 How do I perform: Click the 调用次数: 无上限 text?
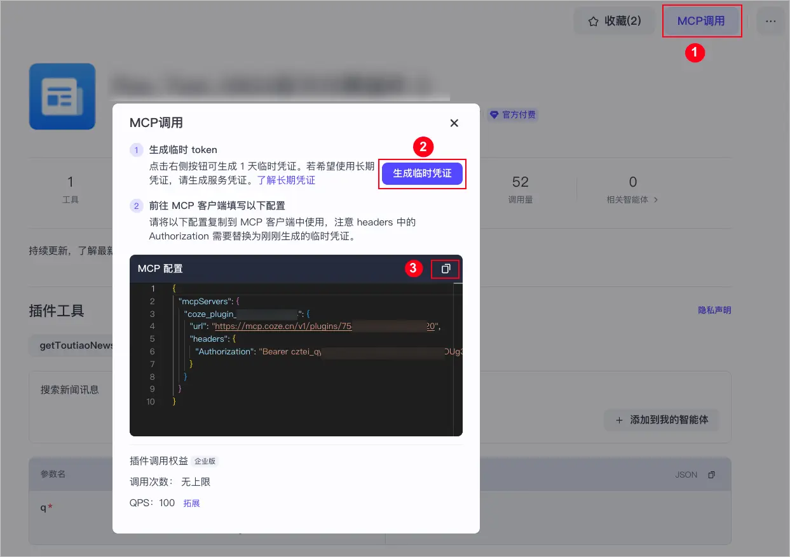point(170,482)
